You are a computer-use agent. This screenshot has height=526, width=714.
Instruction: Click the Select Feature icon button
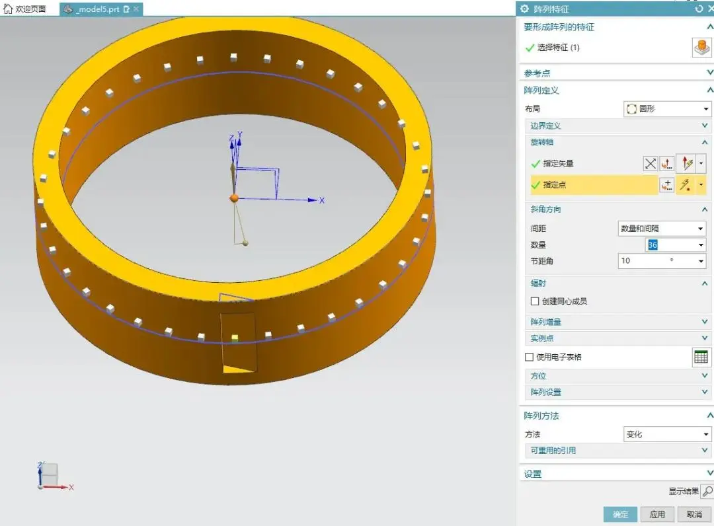tap(701, 48)
